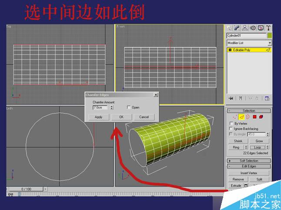Open the Create command panel tab
Viewport: 281px width, 210px height.
229,28
